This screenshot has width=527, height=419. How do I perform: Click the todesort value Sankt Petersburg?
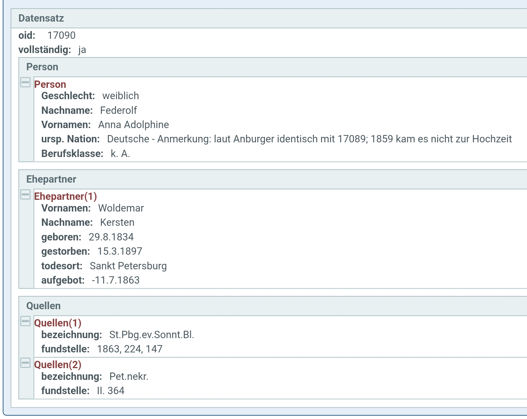coord(128,266)
